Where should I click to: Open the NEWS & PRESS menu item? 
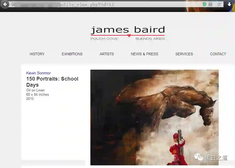coord(144,54)
